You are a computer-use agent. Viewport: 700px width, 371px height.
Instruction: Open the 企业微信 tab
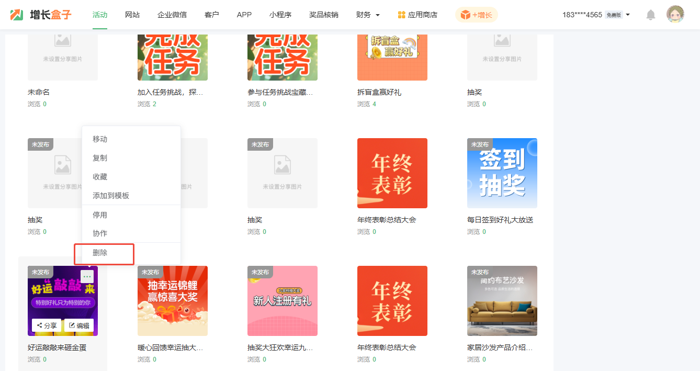coord(172,15)
